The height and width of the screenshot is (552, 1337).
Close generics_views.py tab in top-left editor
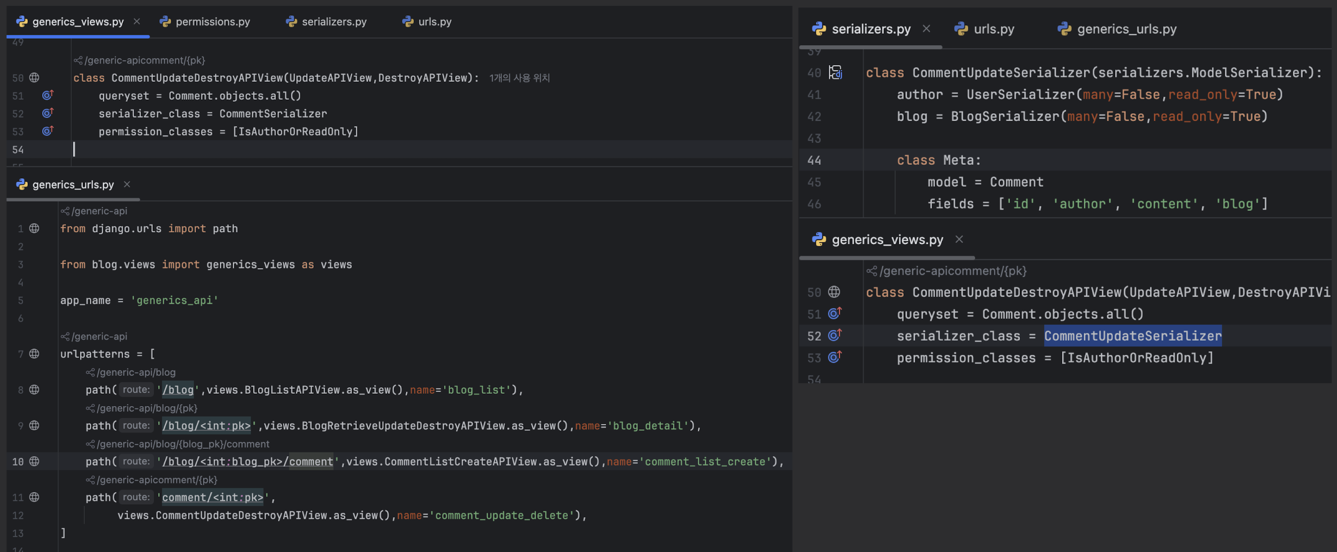pyautogui.click(x=137, y=22)
